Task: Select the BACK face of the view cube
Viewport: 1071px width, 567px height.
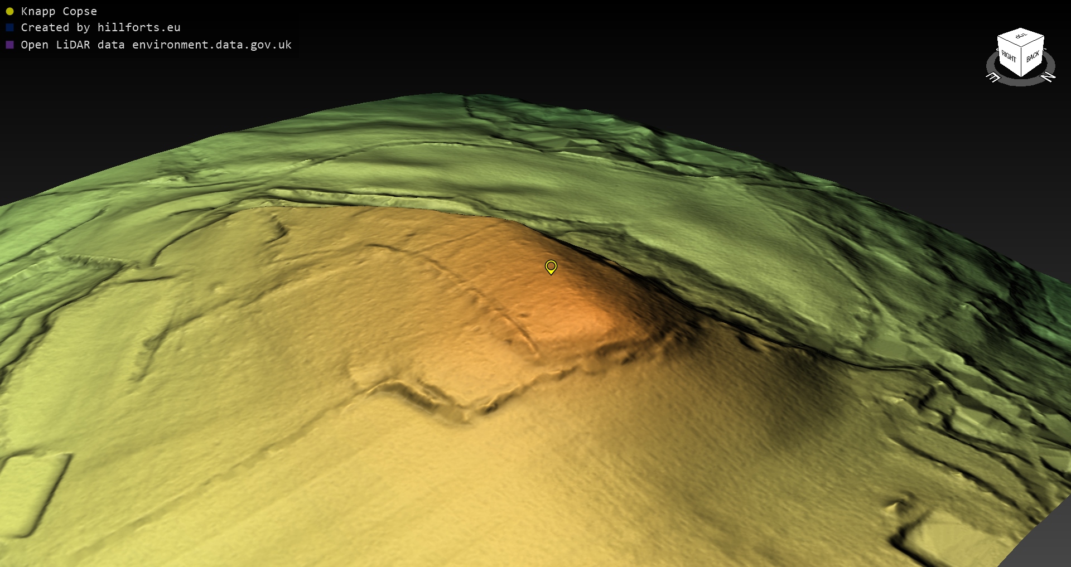Action: (1033, 56)
